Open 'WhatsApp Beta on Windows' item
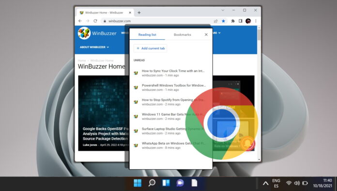This screenshot has height=191, width=337. pyautogui.click(x=171, y=145)
